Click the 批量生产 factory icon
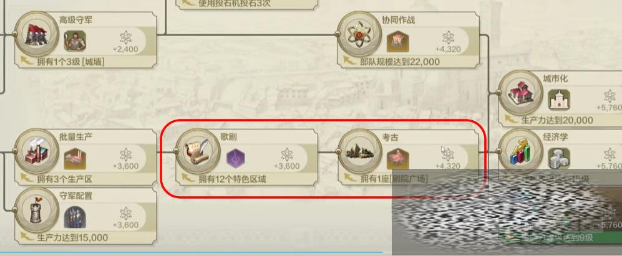The image size is (622, 256). (x=36, y=151)
